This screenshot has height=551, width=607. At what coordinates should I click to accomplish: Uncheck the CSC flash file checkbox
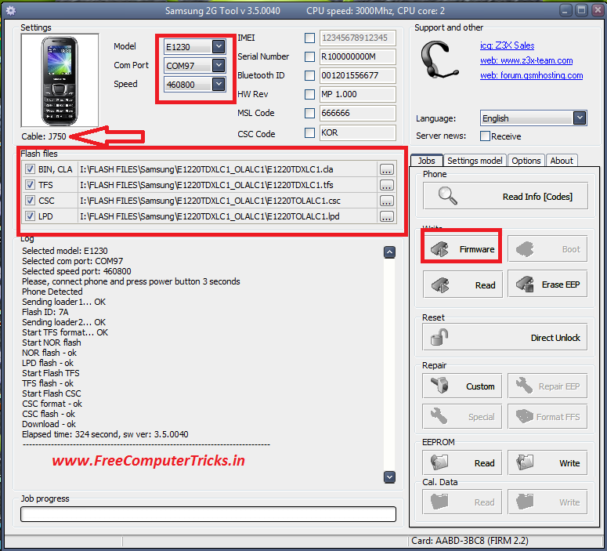pyautogui.click(x=30, y=201)
